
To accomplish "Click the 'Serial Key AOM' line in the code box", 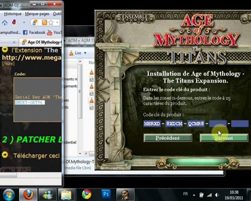I will 38,97.
